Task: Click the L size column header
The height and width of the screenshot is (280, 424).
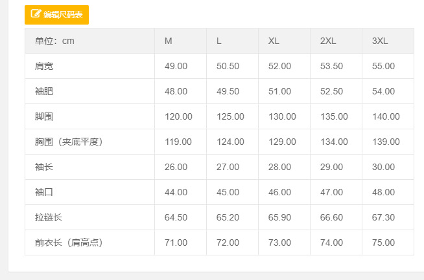Action: (x=219, y=41)
